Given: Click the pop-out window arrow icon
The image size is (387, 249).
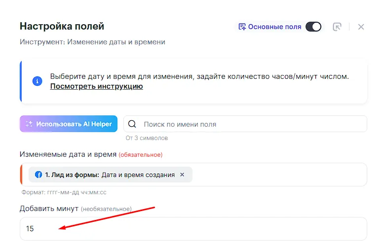Looking at the screenshot, I should pyautogui.click(x=337, y=27).
